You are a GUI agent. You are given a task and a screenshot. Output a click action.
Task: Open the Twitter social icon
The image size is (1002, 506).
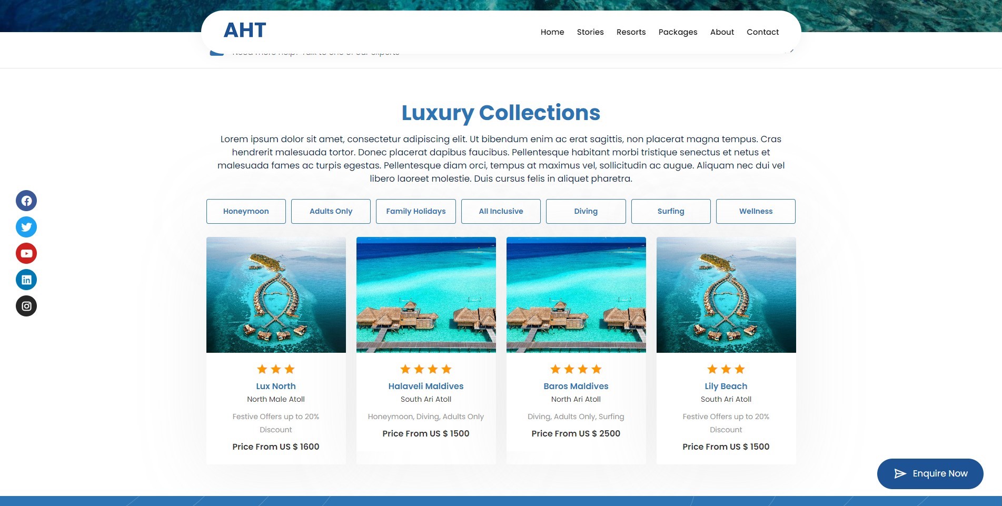(26, 227)
